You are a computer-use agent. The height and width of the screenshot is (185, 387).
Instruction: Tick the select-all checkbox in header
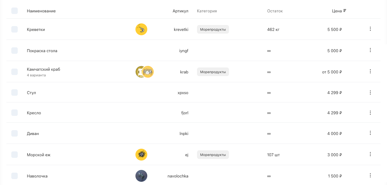(15, 11)
